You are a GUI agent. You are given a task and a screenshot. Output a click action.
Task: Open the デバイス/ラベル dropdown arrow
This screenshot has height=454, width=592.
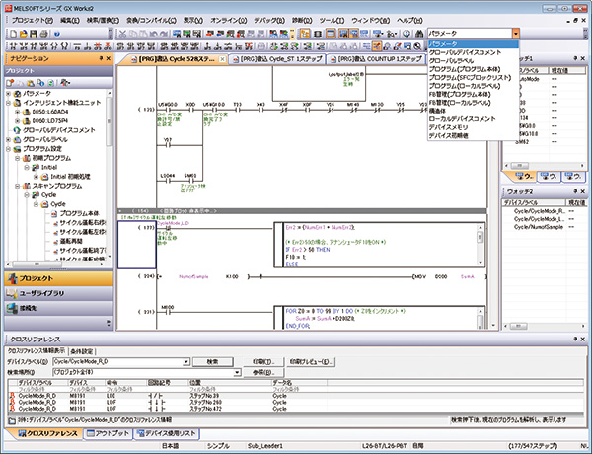pyautogui.click(x=185, y=362)
